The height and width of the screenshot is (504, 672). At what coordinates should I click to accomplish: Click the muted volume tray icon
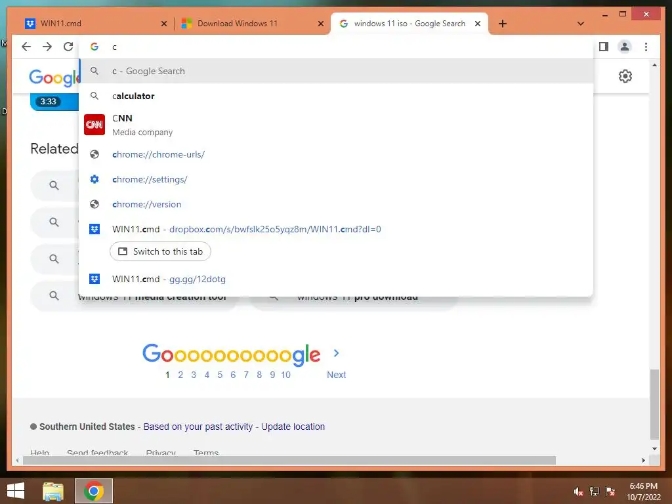[x=578, y=491]
